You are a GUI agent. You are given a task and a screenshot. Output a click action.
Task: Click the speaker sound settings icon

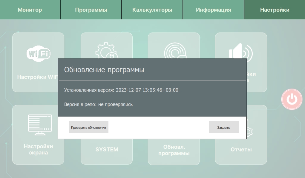pyautogui.click(x=240, y=51)
